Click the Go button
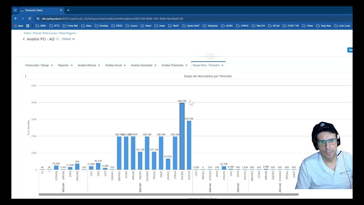364x205 pixels. click(x=350, y=50)
